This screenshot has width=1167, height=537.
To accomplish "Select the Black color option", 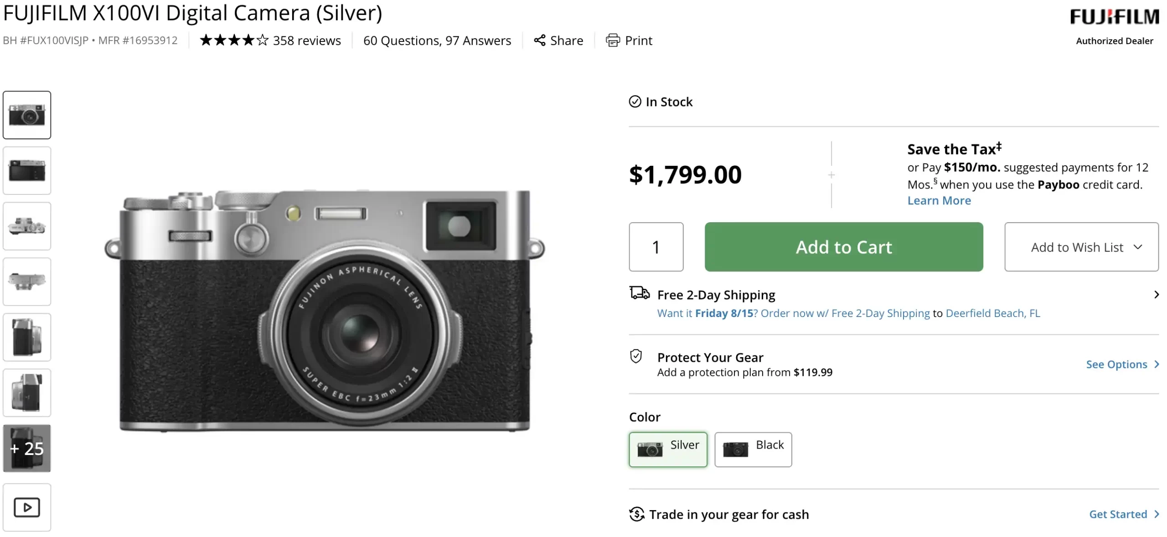I will (753, 449).
